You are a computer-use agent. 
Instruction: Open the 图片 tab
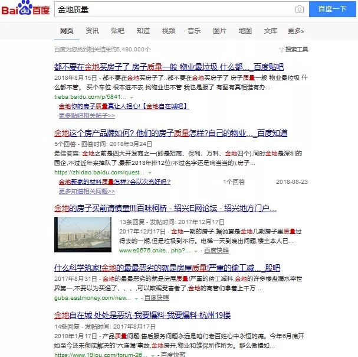tap(219, 31)
